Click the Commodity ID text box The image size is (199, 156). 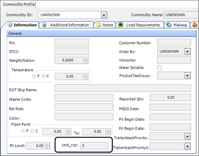(x=70, y=15)
